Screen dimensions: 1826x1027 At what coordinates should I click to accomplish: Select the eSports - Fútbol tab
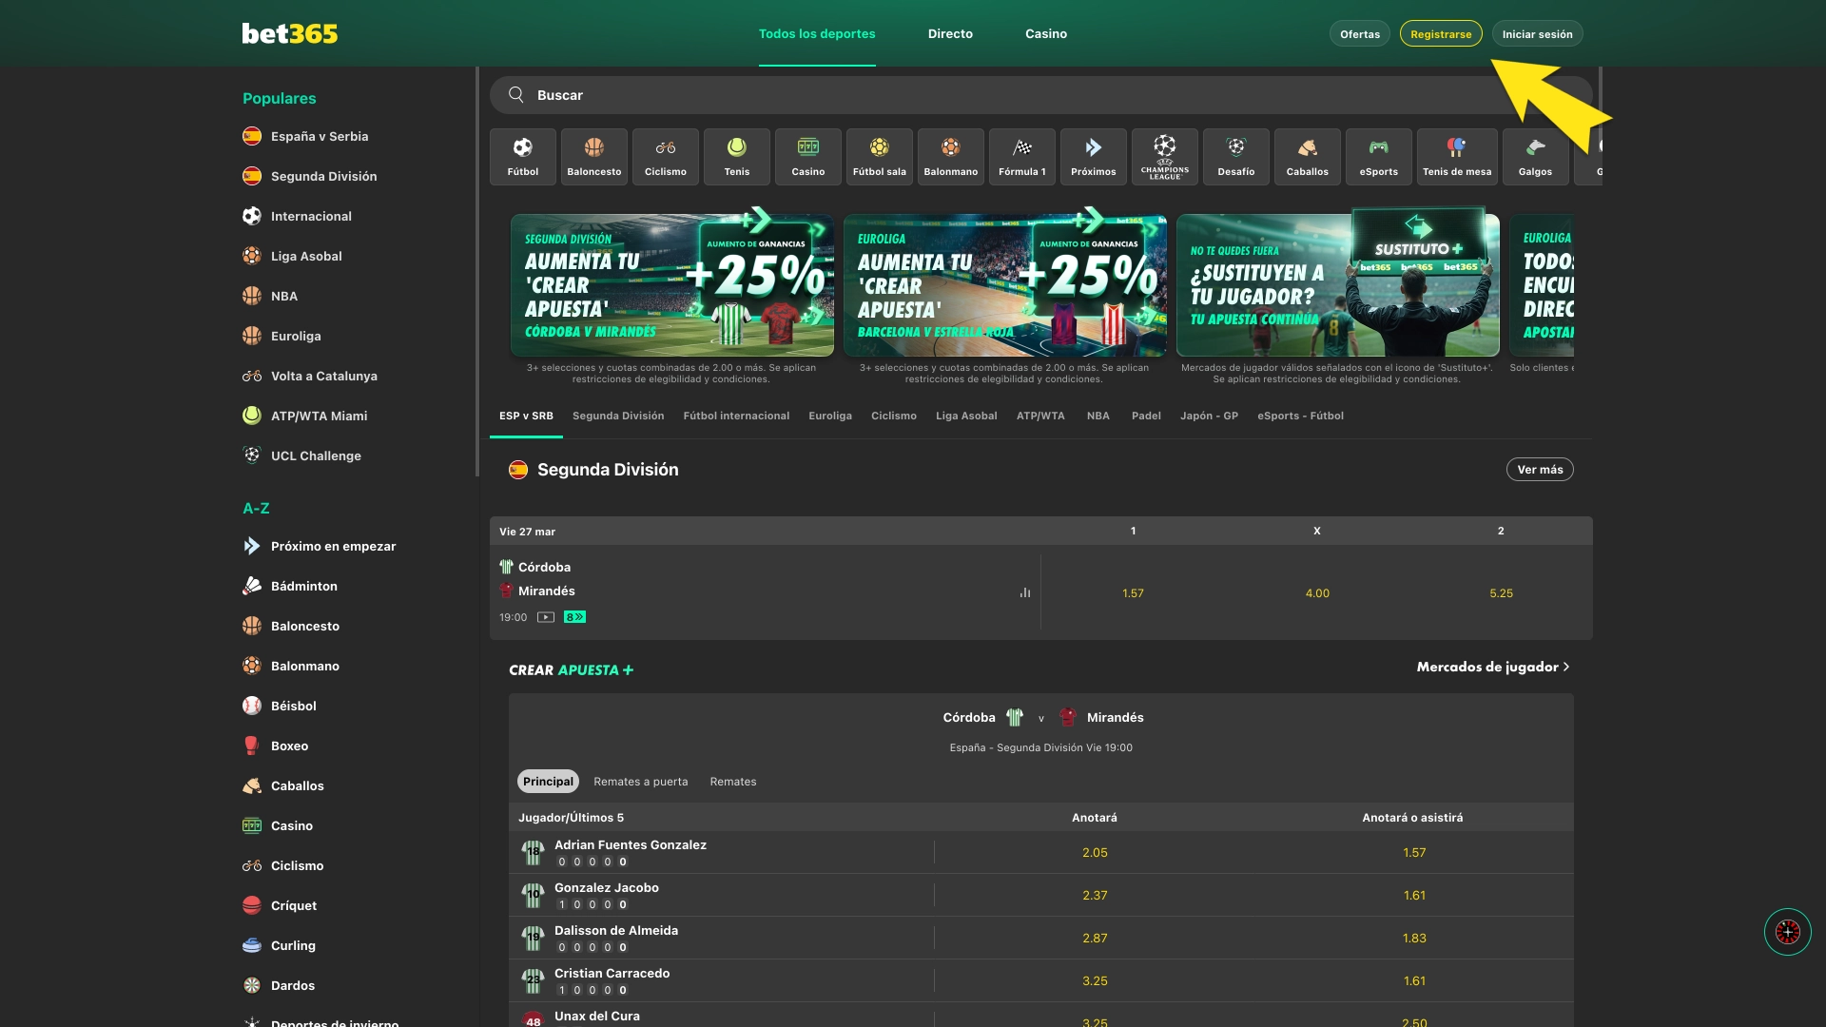[1300, 416]
